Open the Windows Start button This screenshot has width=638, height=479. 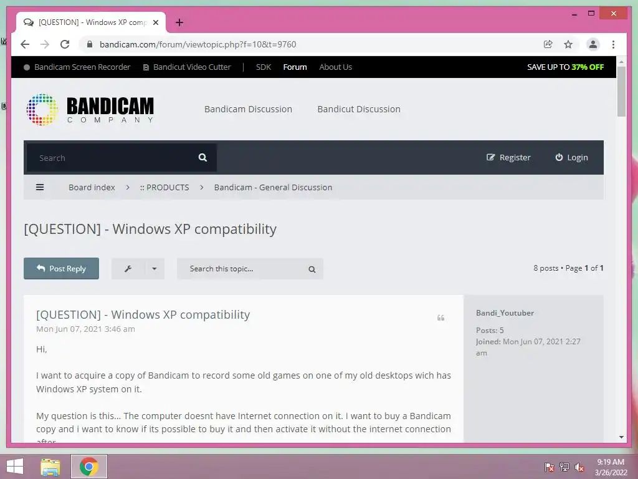pyautogui.click(x=15, y=467)
